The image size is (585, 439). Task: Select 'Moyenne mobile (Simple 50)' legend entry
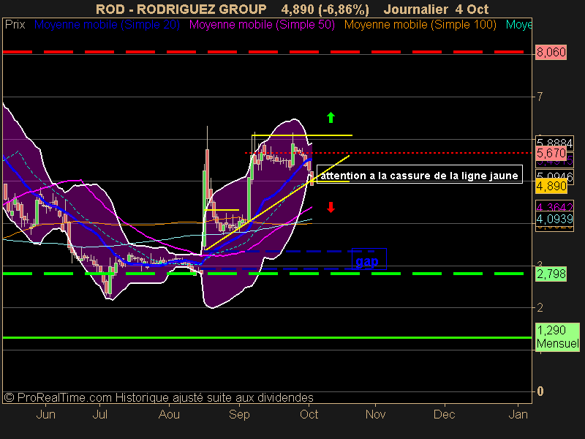pyautogui.click(x=262, y=25)
